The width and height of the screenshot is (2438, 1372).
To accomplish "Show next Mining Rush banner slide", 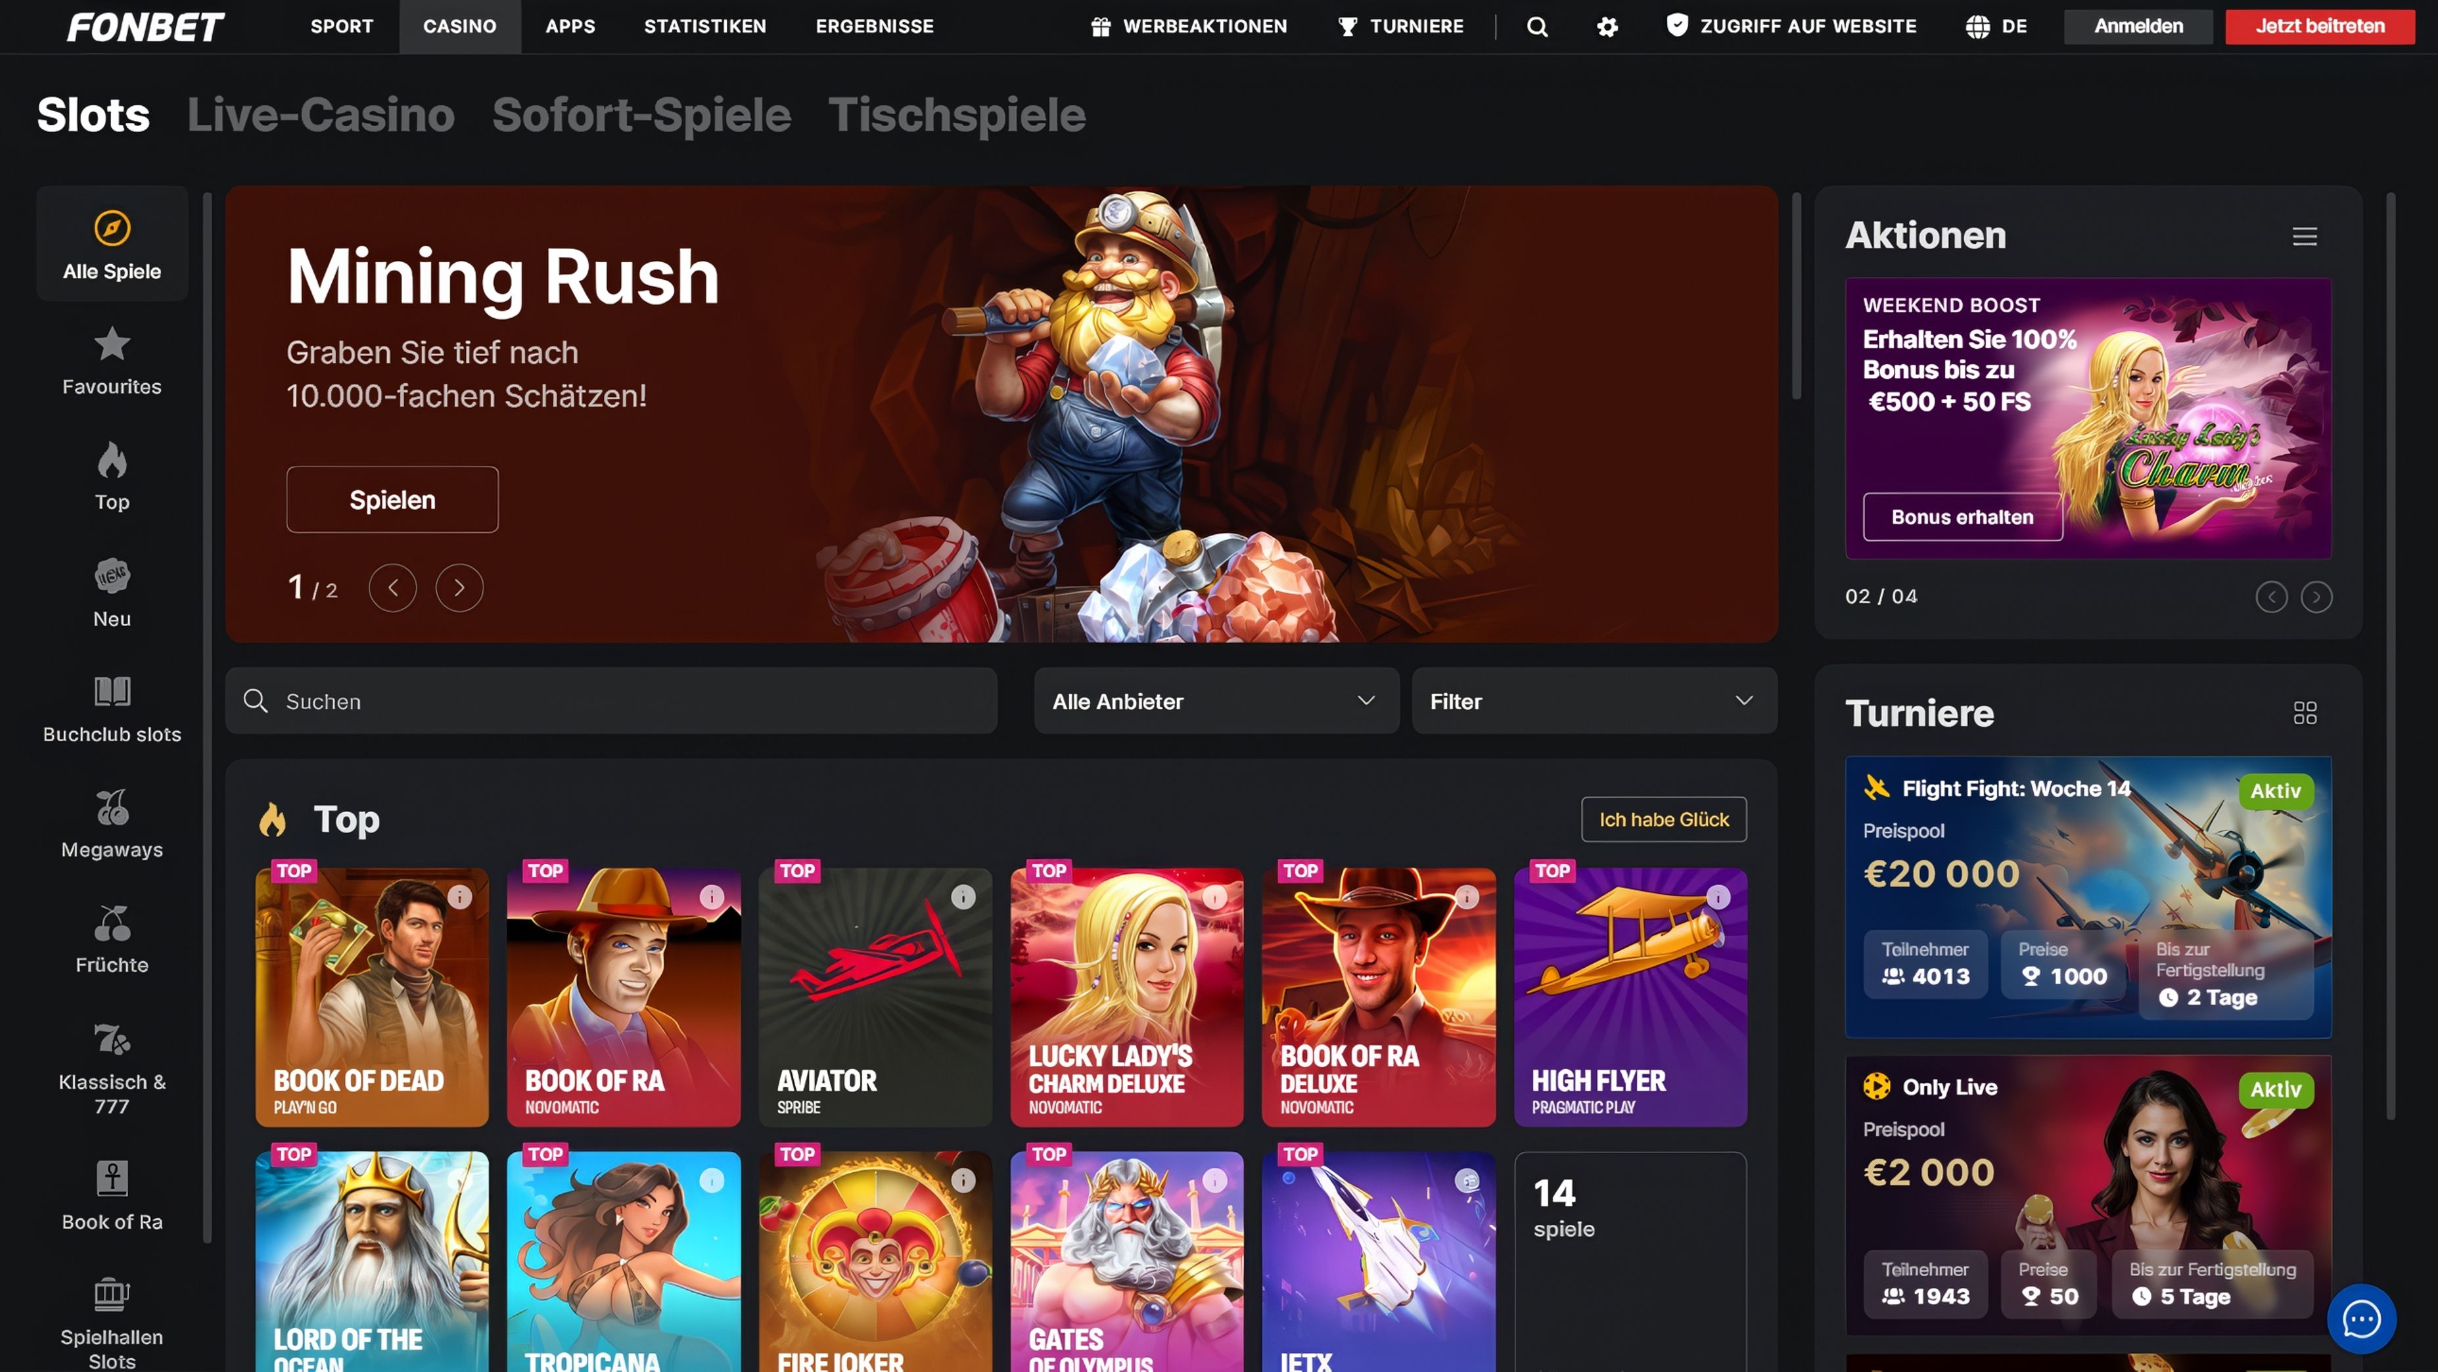I will click(x=460, y=587).
